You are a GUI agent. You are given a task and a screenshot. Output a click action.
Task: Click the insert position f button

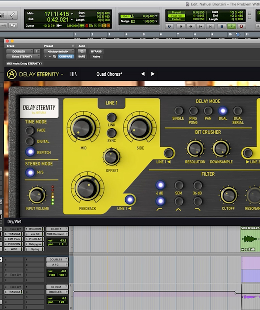pyautogui.click(x=36, y=51)
